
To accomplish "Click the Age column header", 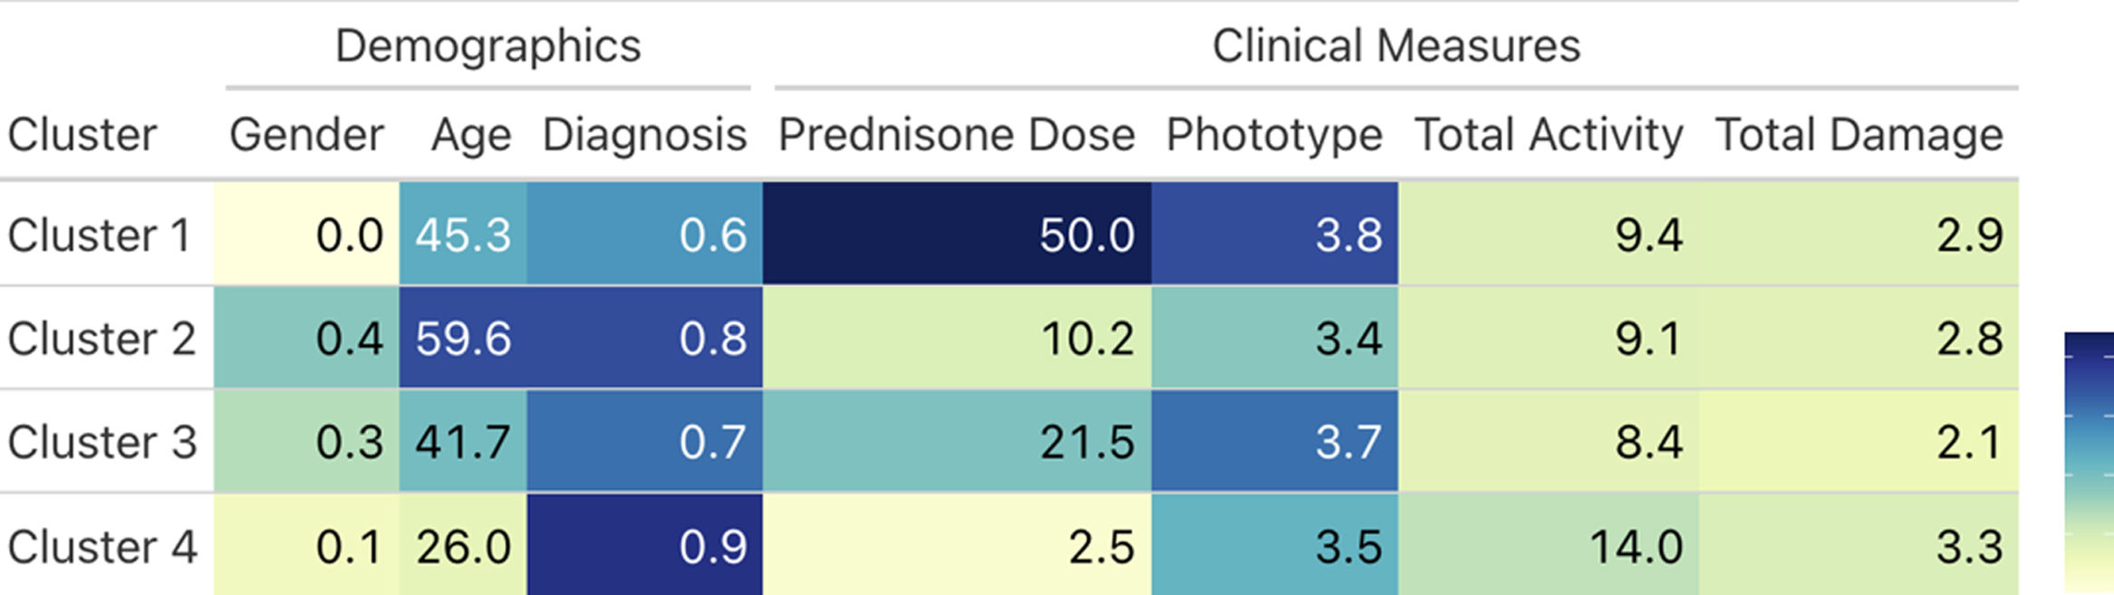I will point(471,136).
